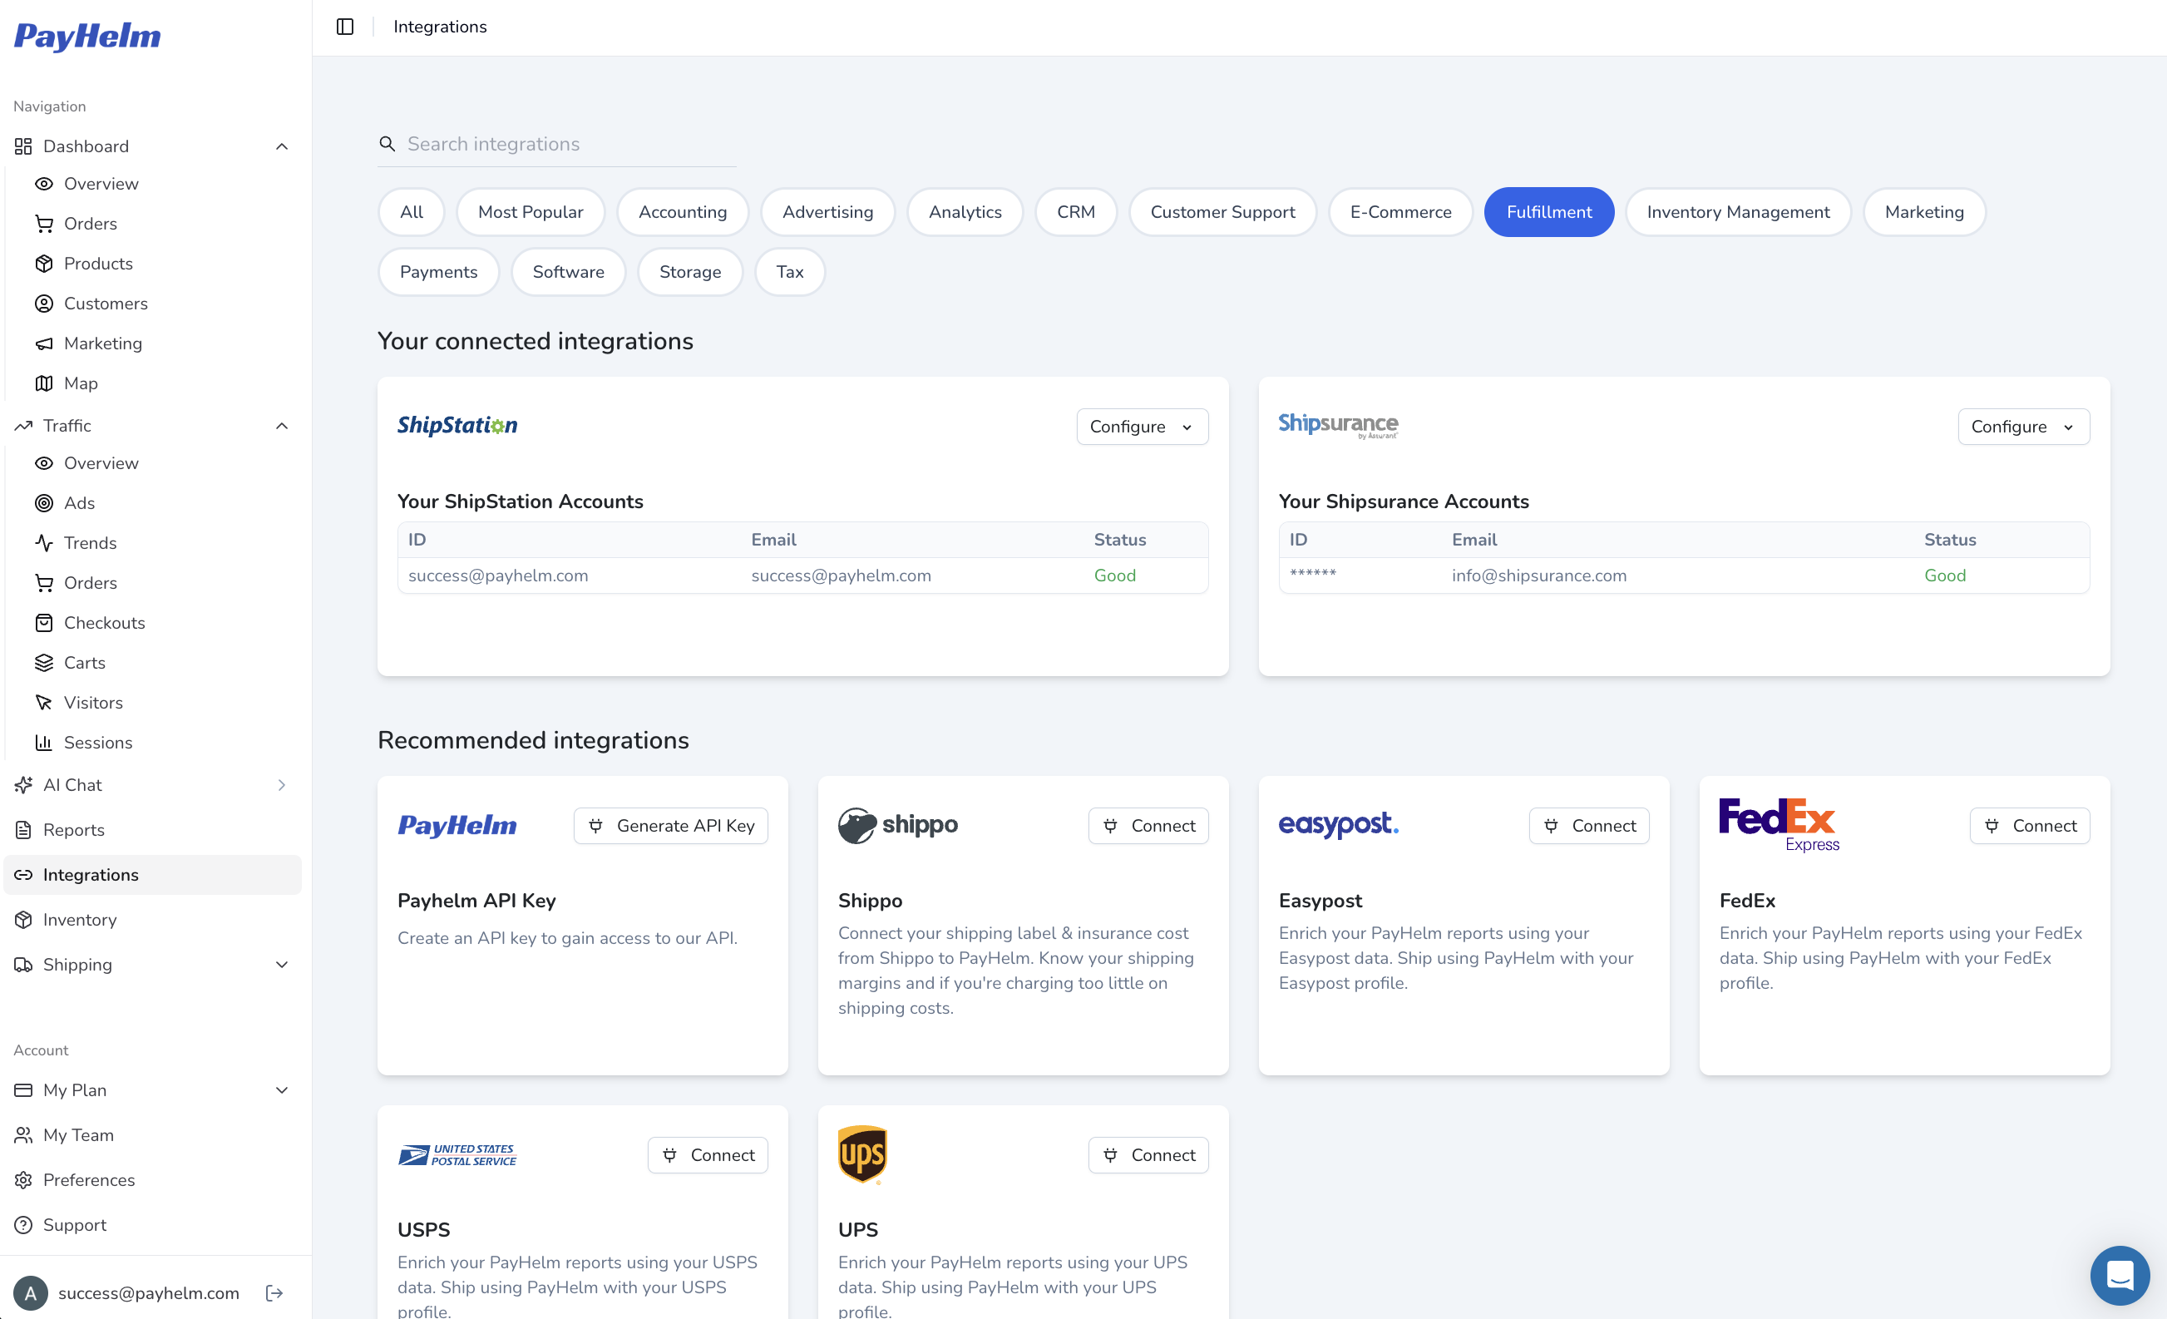The image size is (2167, 1319).
Task: Click the logout icon beside account email
Action: 274,1292
